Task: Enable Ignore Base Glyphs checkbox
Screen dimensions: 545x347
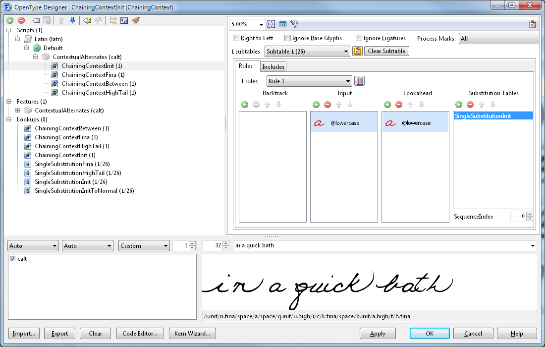Action: [287, 38]
